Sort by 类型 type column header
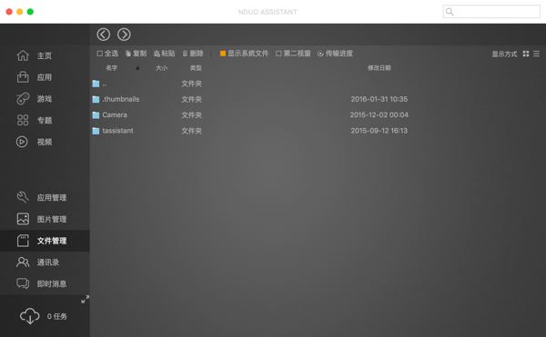 click(x=196, y=68)
